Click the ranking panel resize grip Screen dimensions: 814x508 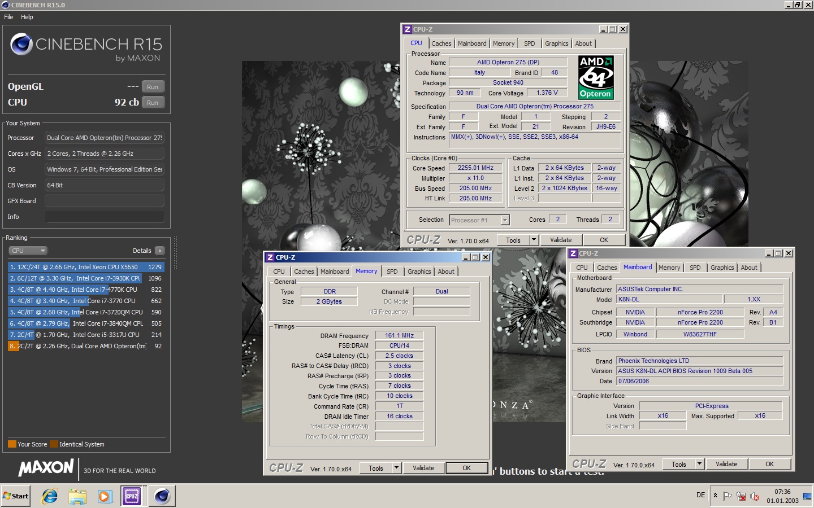pyautogui.click(x=175, y=253)
